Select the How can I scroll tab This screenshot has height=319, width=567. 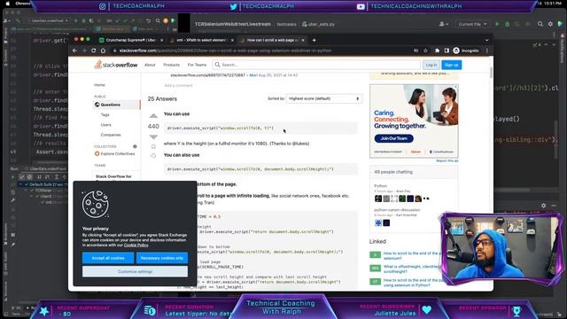[x=272, y=40]
